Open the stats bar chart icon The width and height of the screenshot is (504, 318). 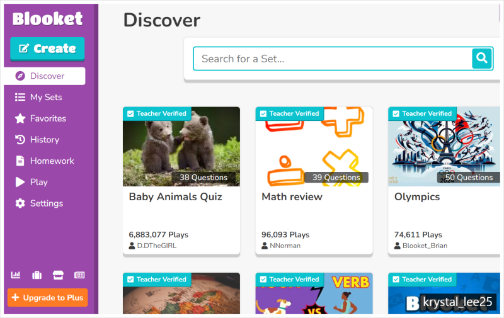[16, 275]
